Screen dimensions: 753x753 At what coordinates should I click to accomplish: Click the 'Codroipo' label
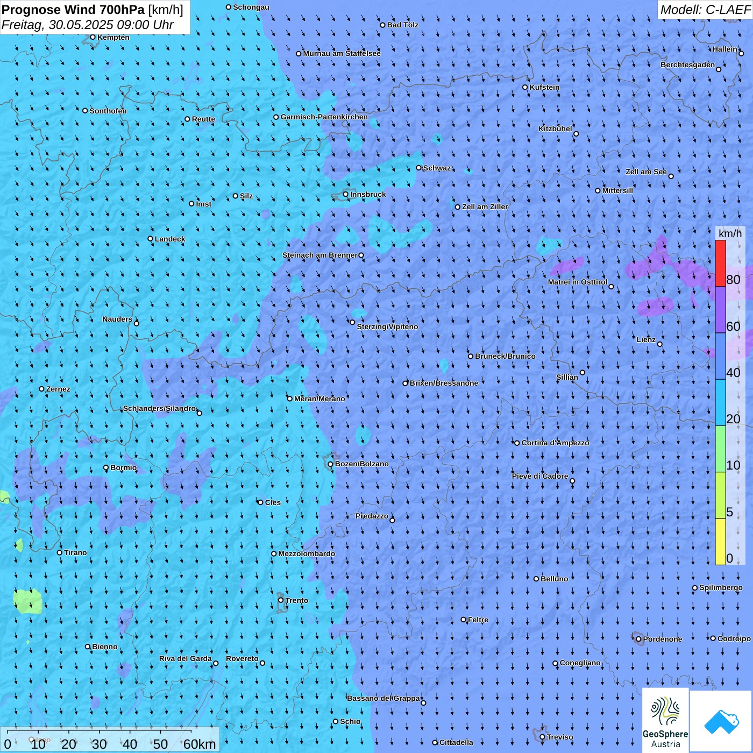734,638
